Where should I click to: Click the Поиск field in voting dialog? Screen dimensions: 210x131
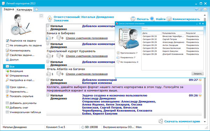coord(173,28)
